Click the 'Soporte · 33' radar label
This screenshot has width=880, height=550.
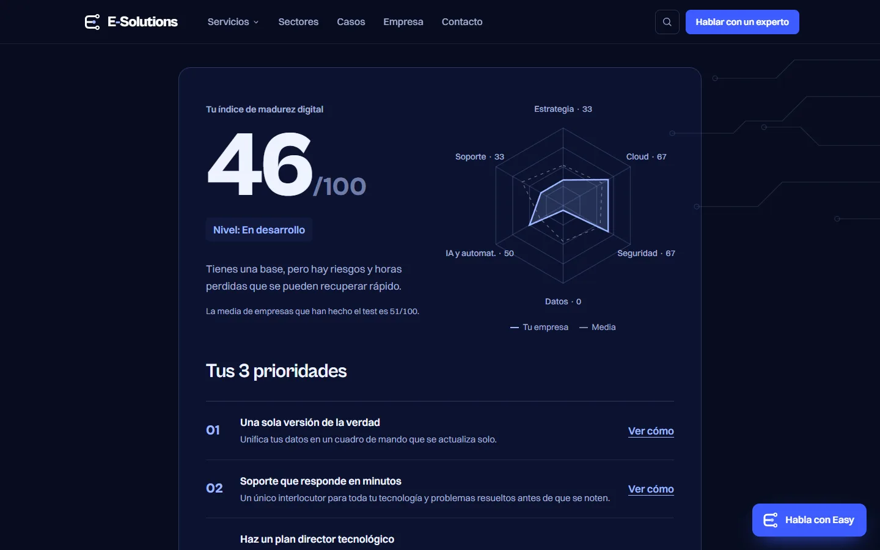coord(480,156)
